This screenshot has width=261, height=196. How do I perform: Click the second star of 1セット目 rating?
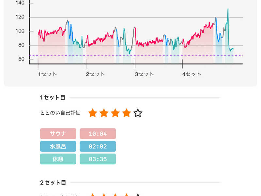[x=104, y=113]
